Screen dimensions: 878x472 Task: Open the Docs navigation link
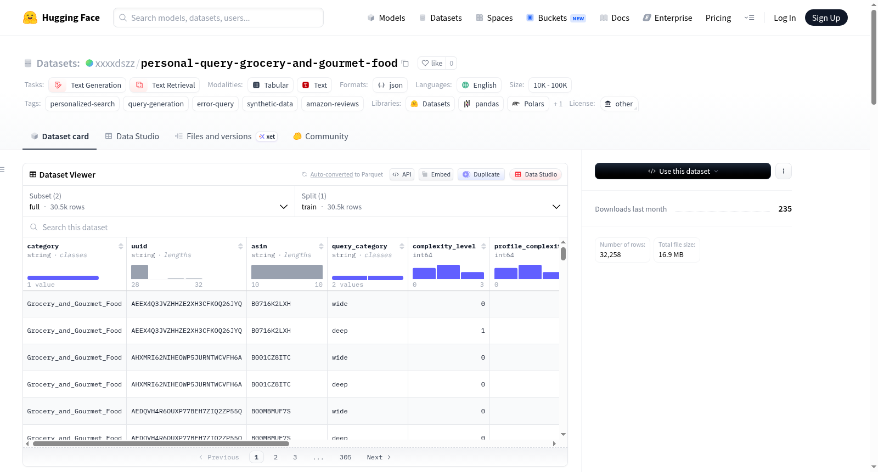[x=615, y=18]
